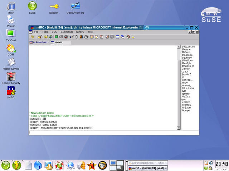Open the DCC menu
The width and height of the screenshot is (229, 171).
point(54,32)
